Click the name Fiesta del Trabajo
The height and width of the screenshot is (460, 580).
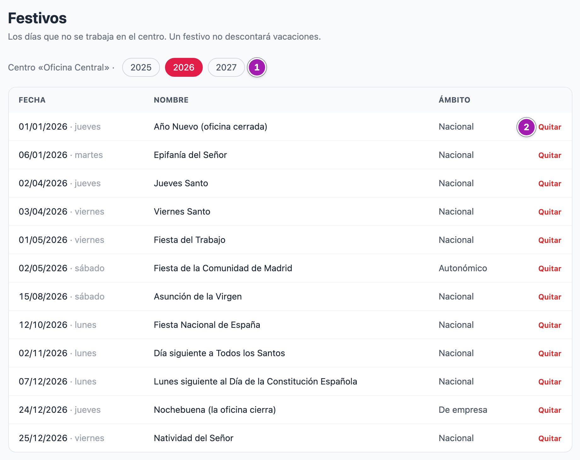coord(190,240)
